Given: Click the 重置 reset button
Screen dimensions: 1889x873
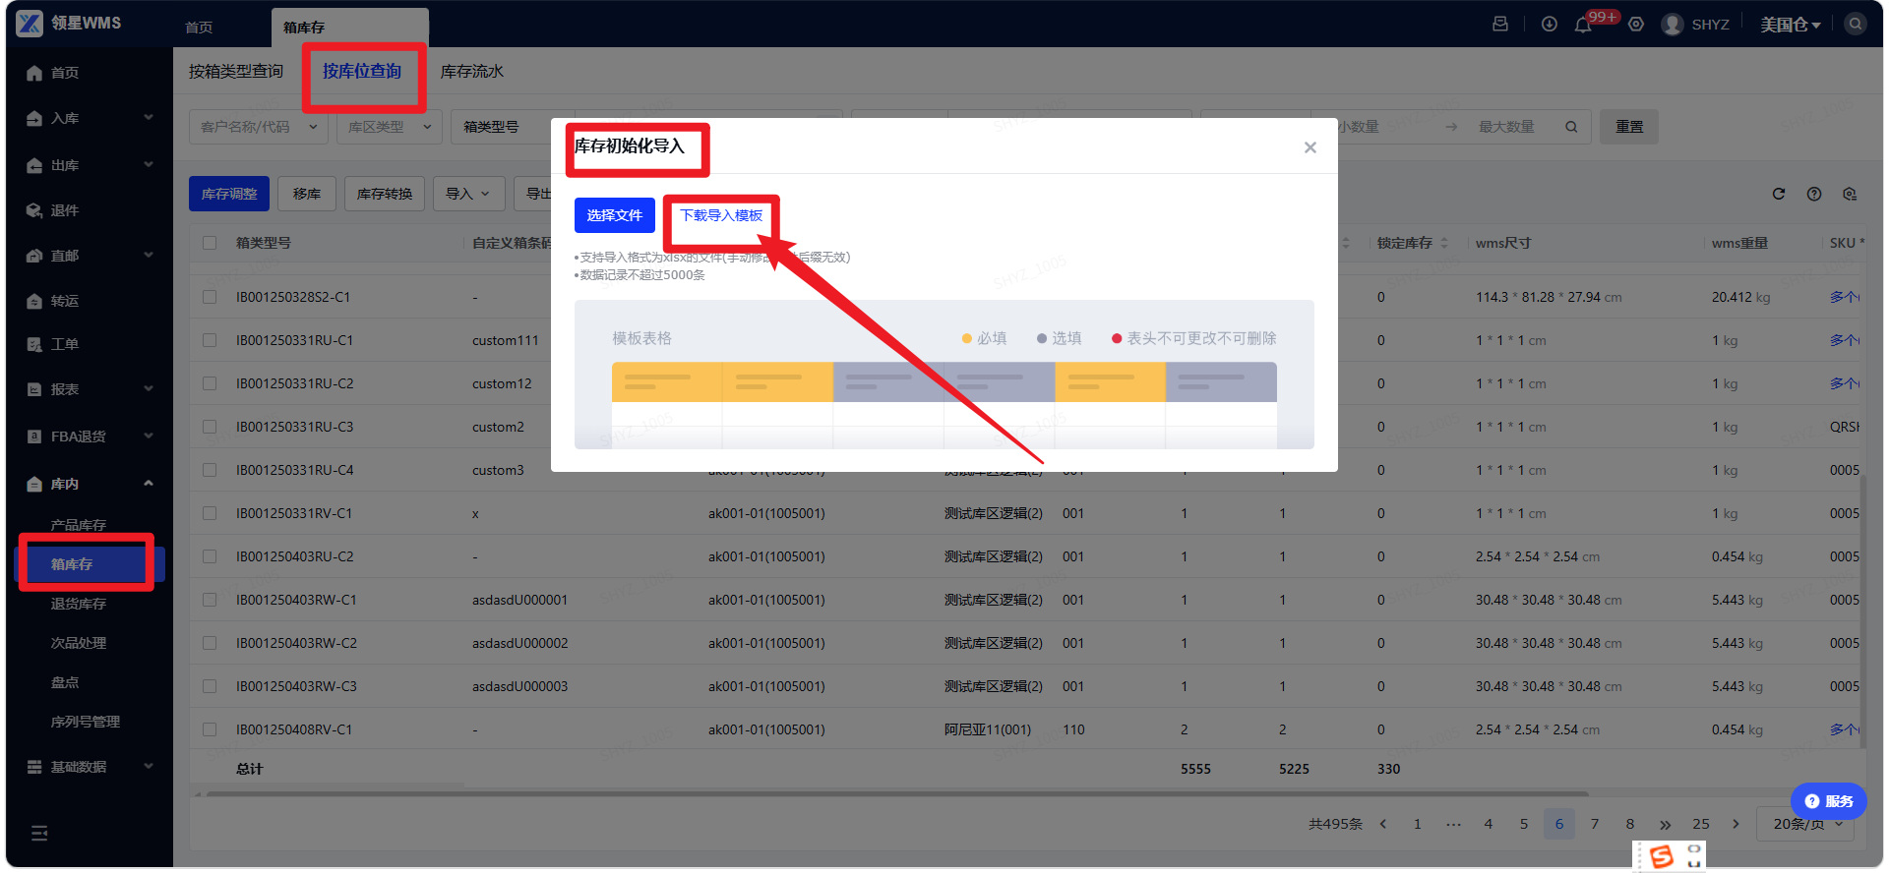Looking at the screenshot, I should pyautogui.click(x=1629, y=127).
